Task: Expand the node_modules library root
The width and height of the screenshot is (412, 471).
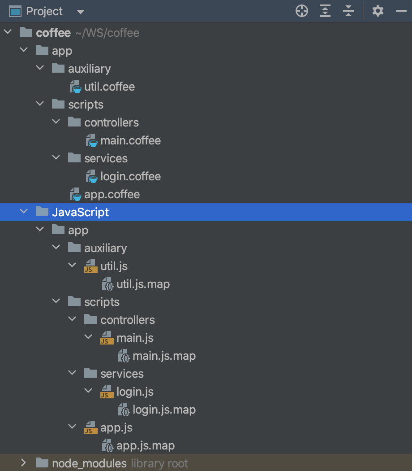Action: pos(23,463)
